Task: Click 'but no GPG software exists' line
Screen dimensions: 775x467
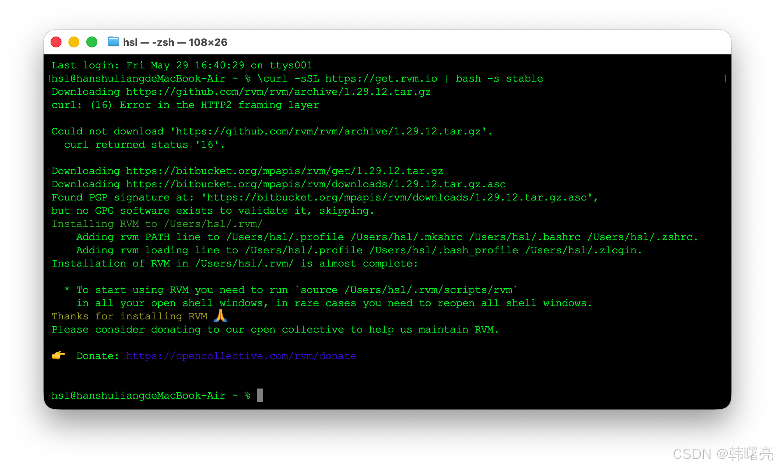Action: click(x=213, y=211)
